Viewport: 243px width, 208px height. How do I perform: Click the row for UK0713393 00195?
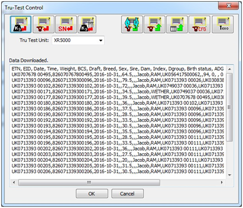coord(118,137)
